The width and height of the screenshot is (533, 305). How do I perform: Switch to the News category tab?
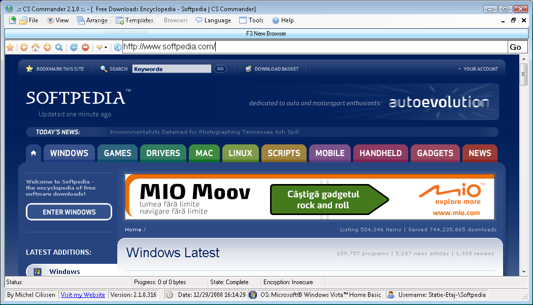[x=480, y=153]
